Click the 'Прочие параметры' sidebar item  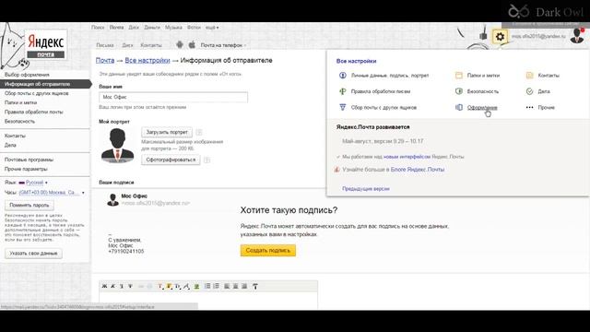coord(26,169)
